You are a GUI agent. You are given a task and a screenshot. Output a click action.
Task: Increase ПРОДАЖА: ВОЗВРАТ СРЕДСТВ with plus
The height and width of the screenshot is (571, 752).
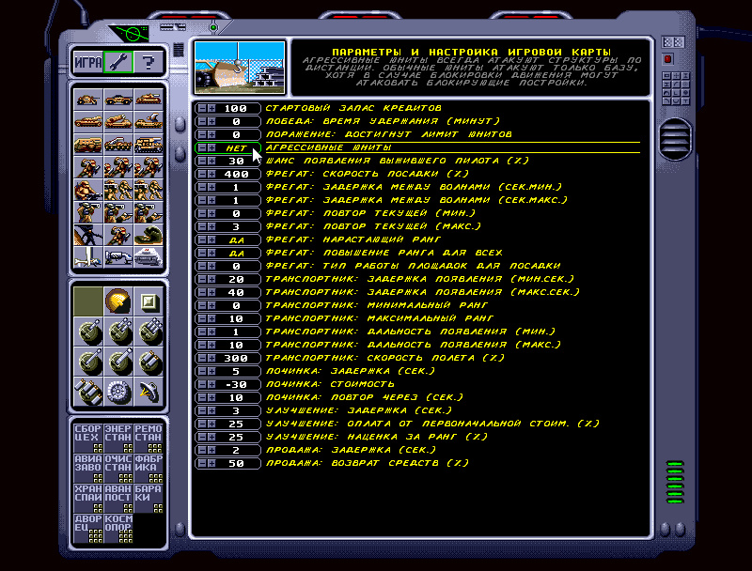point(211,464)
